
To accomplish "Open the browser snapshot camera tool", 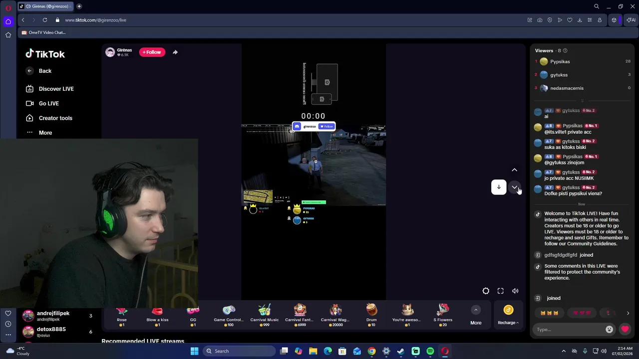I will [x=540, y=20].
